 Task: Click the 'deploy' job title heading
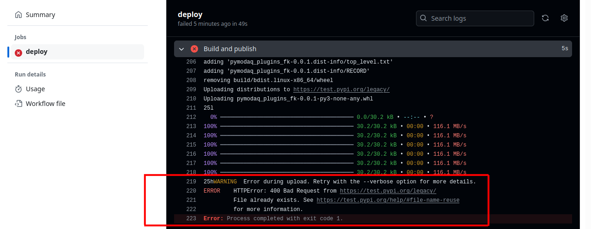point(190,14)
